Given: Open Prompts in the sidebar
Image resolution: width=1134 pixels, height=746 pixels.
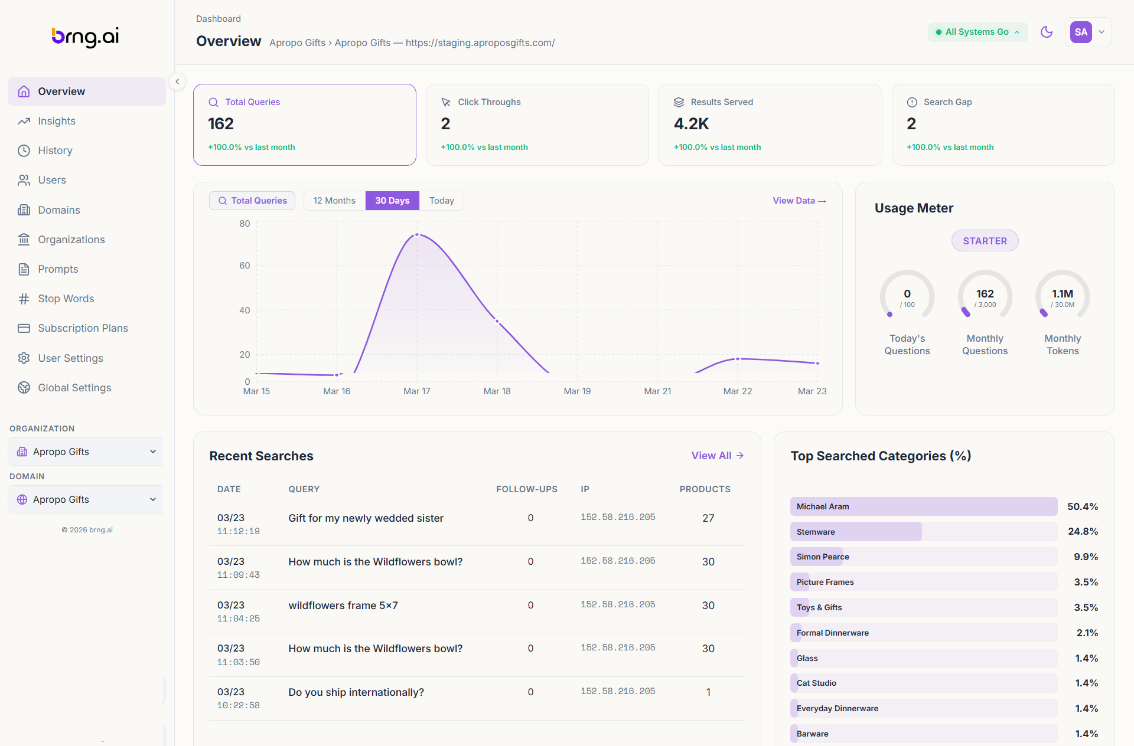Looking at the screenshot, I should pos(87,269).
